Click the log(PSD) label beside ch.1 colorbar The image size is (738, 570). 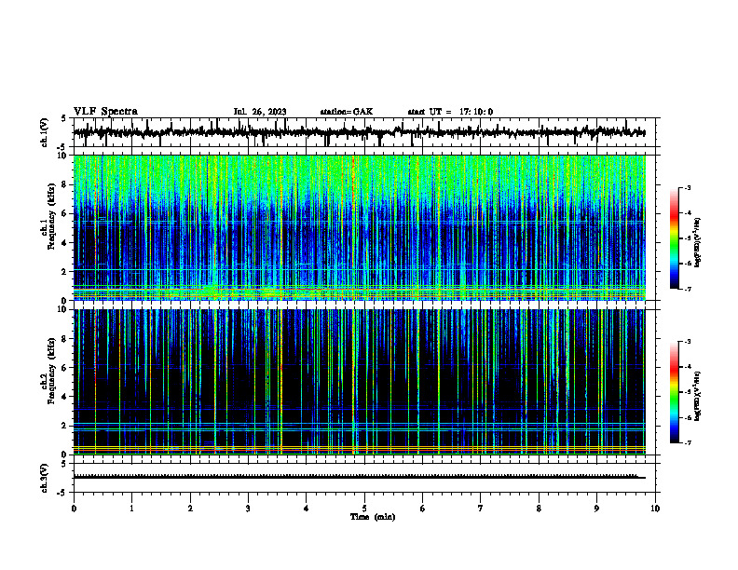pyautogui.click(x=698, y=243)
